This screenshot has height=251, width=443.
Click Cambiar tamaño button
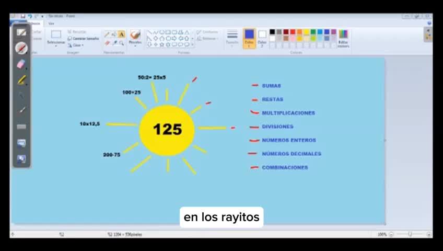[x=84, y=38]
